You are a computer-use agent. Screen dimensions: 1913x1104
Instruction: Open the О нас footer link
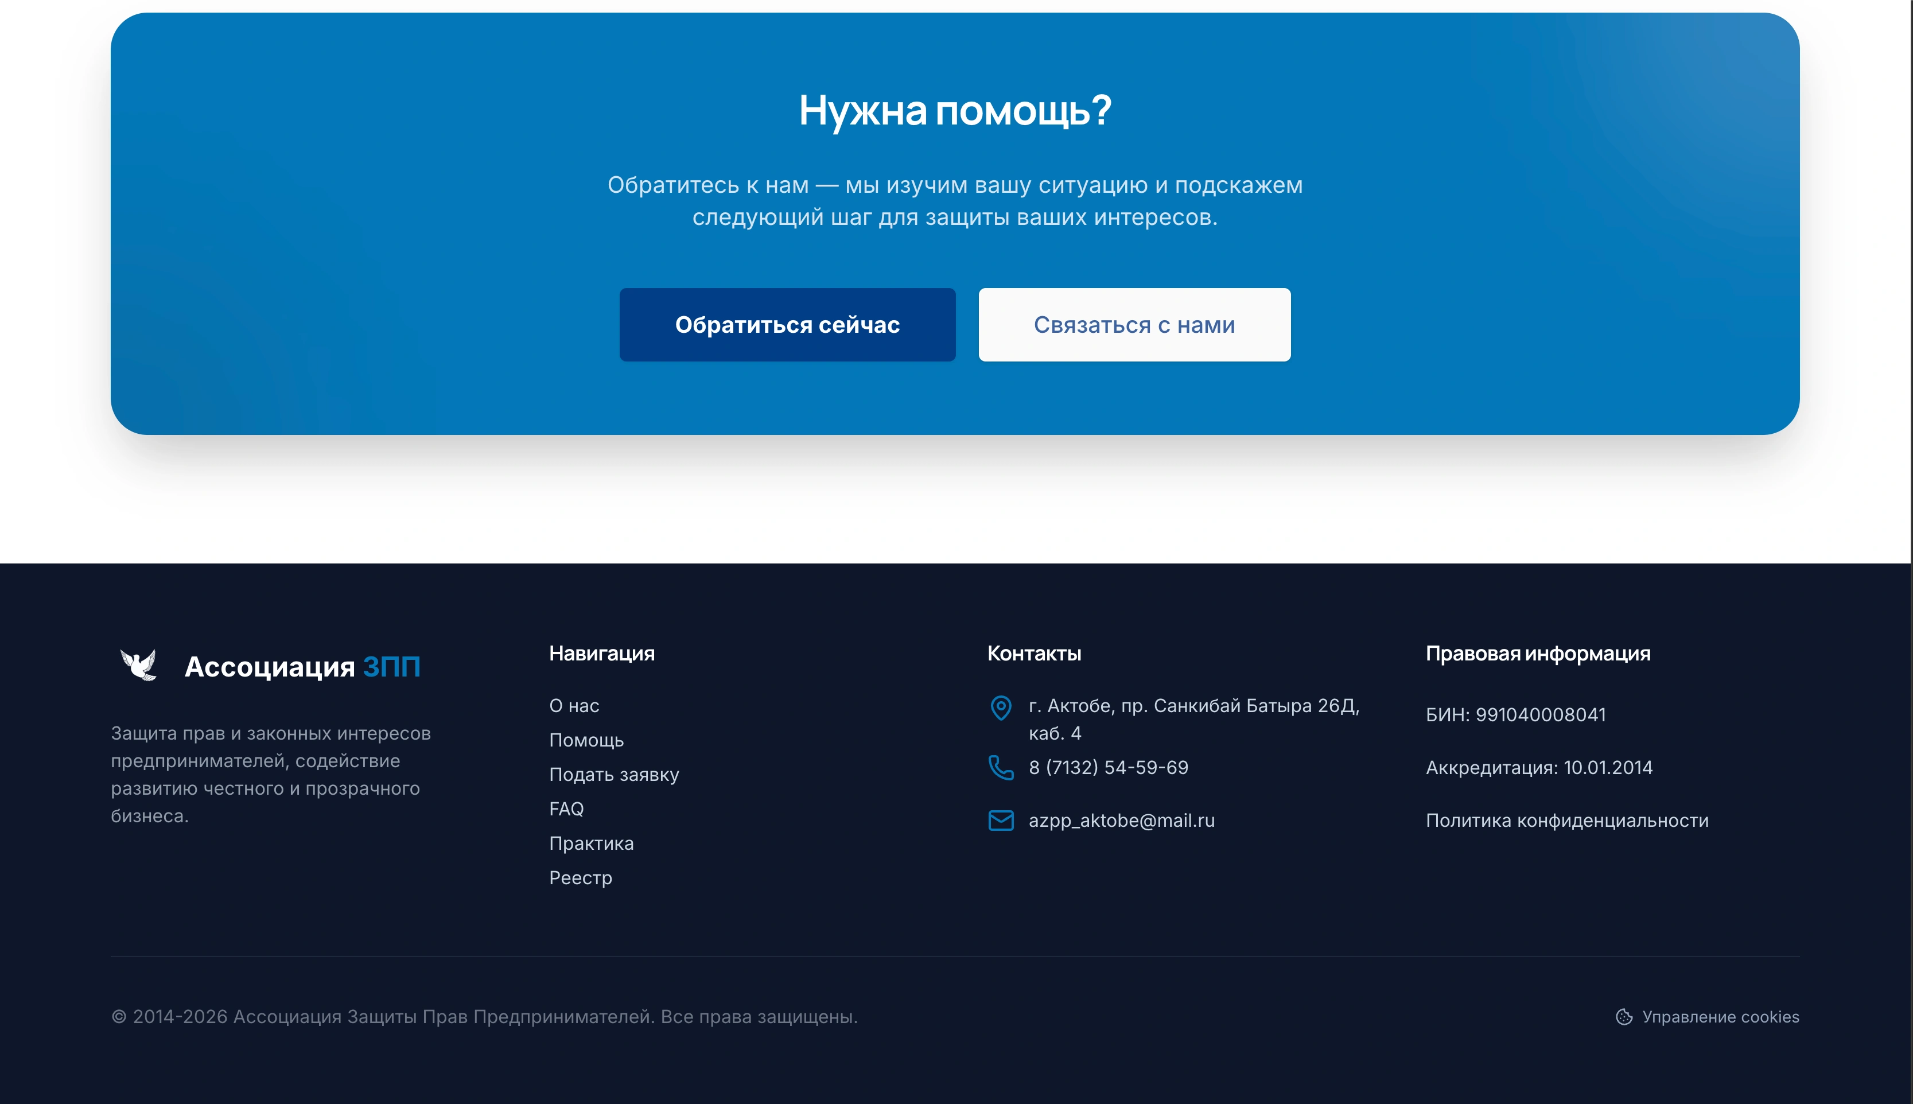point(574,706)
